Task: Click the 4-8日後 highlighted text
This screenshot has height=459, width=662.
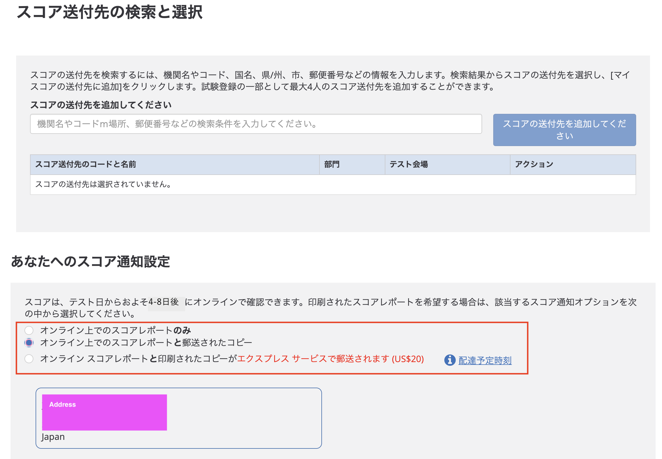Action: (x=163, y=302)
